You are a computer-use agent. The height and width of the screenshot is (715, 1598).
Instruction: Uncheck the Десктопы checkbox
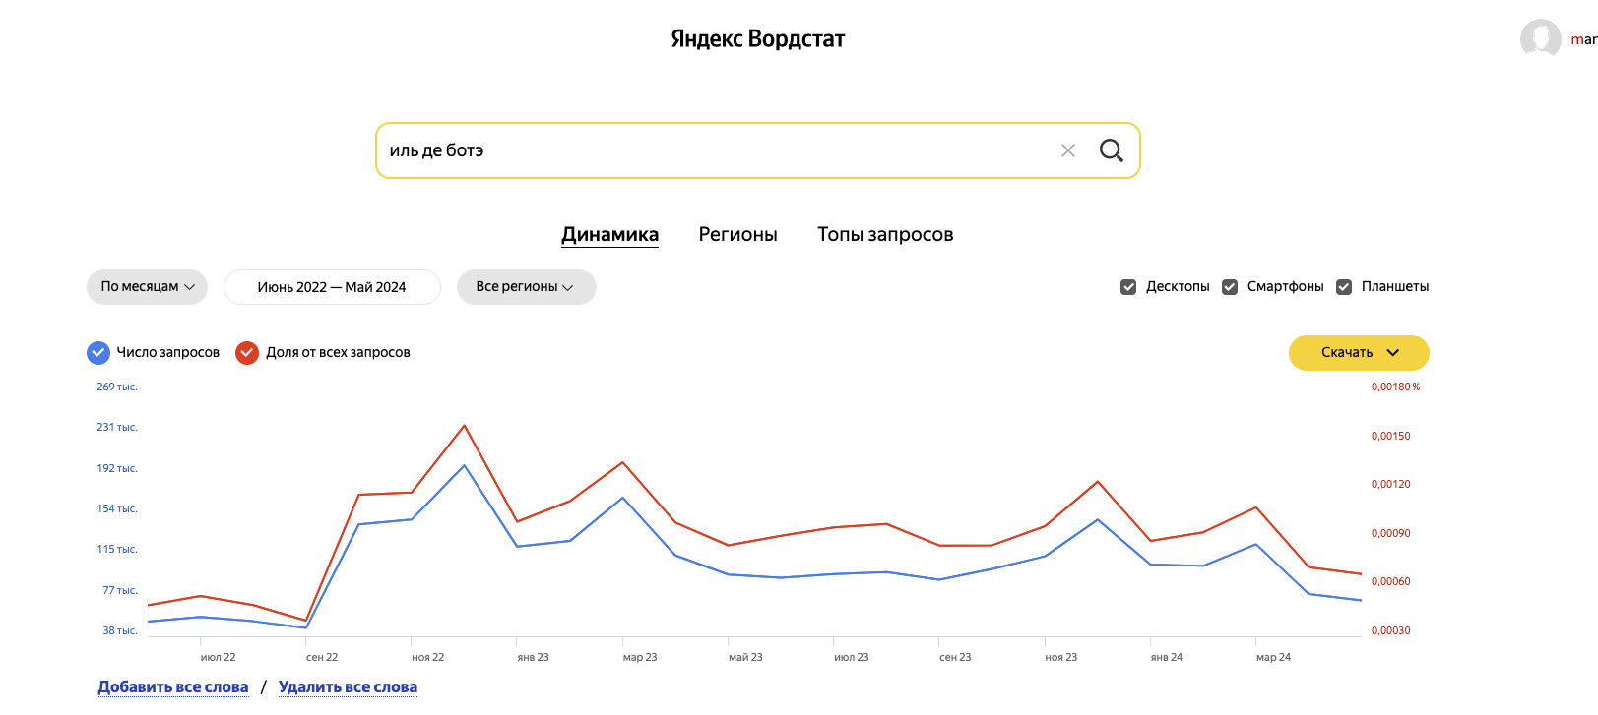[1128, 287]
